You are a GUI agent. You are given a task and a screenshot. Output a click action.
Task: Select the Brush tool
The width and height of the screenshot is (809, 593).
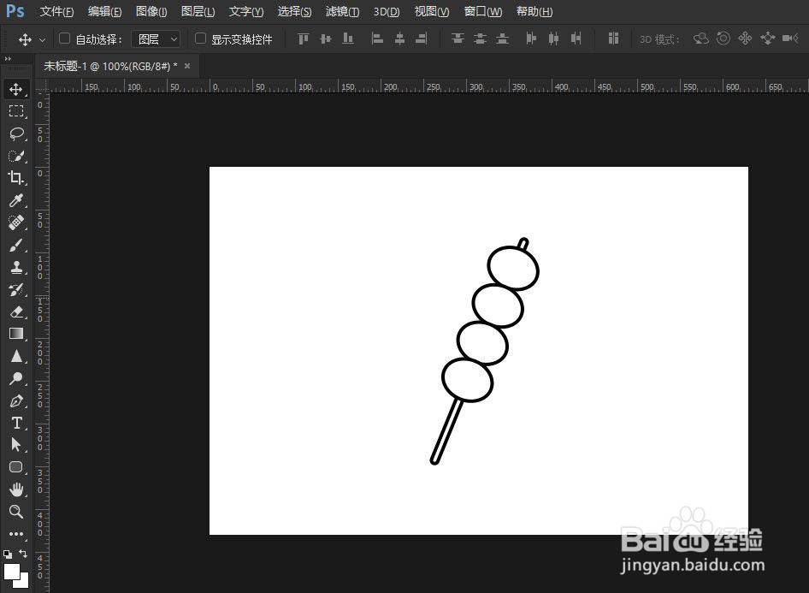16,245
